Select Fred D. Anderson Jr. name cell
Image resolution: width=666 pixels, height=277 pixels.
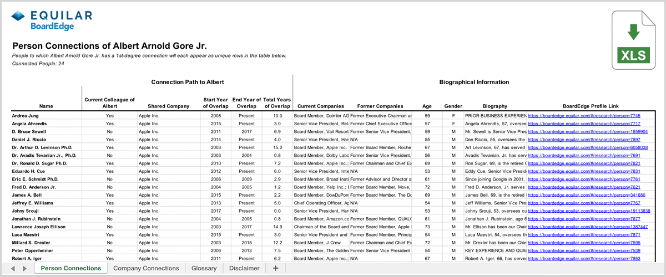[47, 187]
